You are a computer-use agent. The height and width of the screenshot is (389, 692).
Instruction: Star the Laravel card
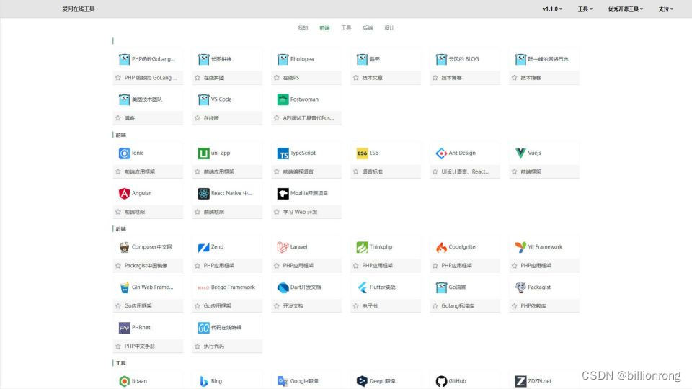coord(277,266)
